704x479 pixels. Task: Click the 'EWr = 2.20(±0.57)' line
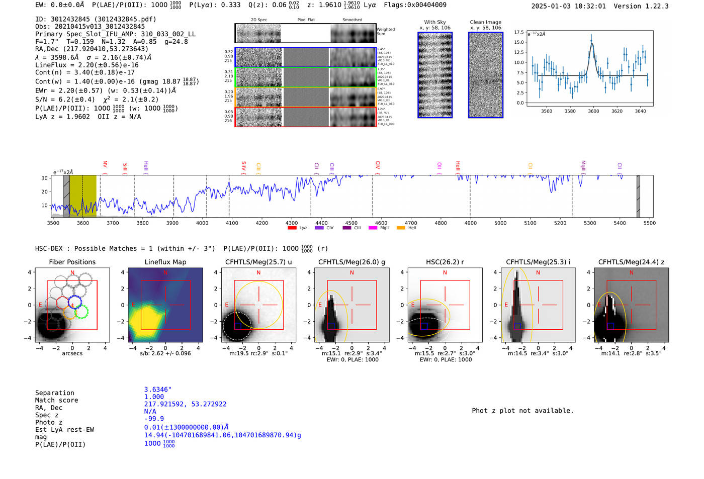tap(69, 90)
